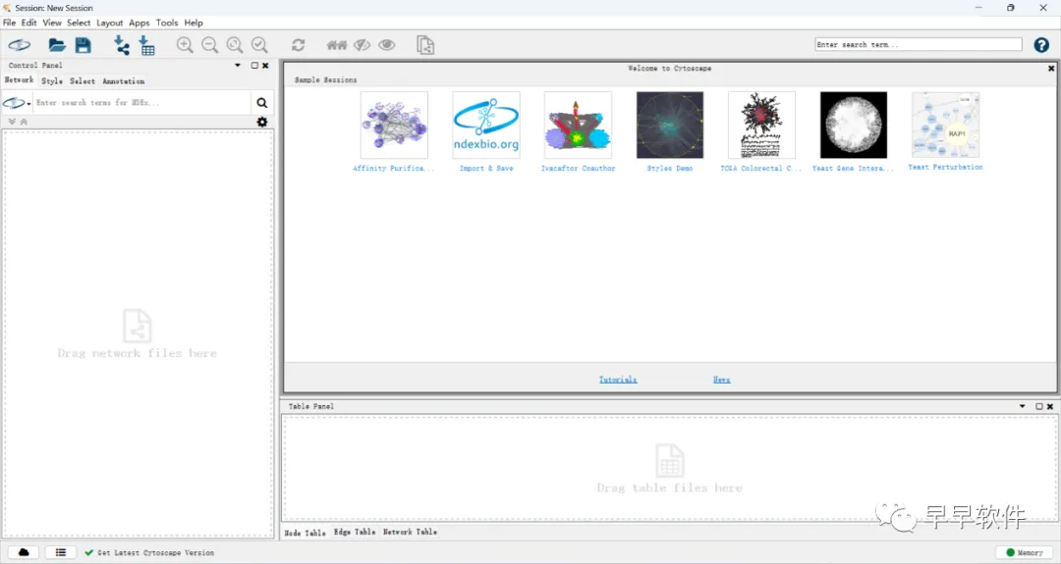This screenshot has height=564, width=1061.
Task: Click the NDEx search magnifier button
Action: coord(262,103)
